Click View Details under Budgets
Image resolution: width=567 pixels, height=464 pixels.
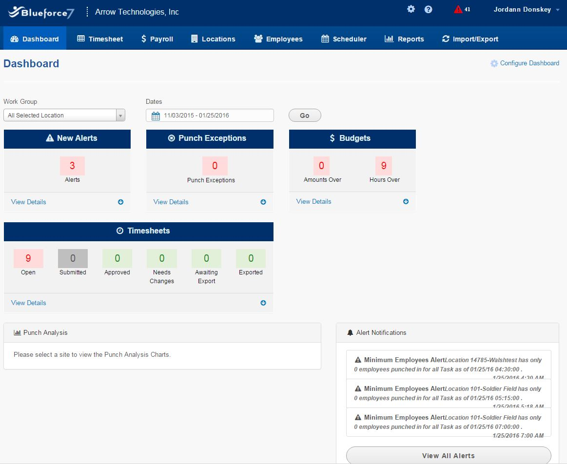coord(313,201)
